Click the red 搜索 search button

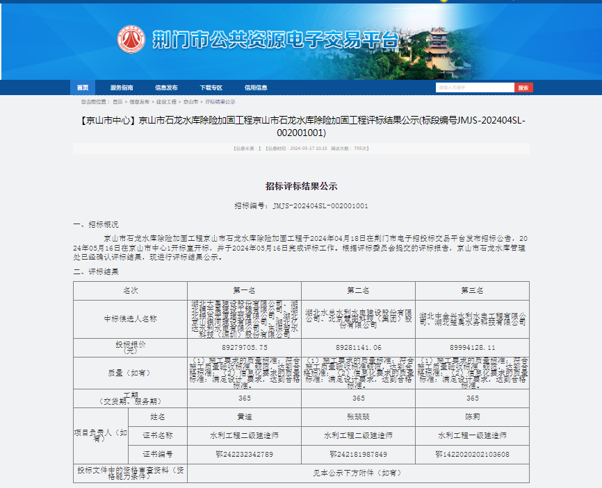[x=522, y=87]
